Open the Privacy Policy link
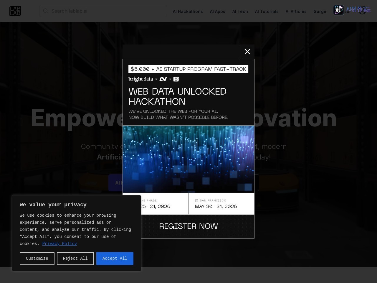 coord(59,244)
